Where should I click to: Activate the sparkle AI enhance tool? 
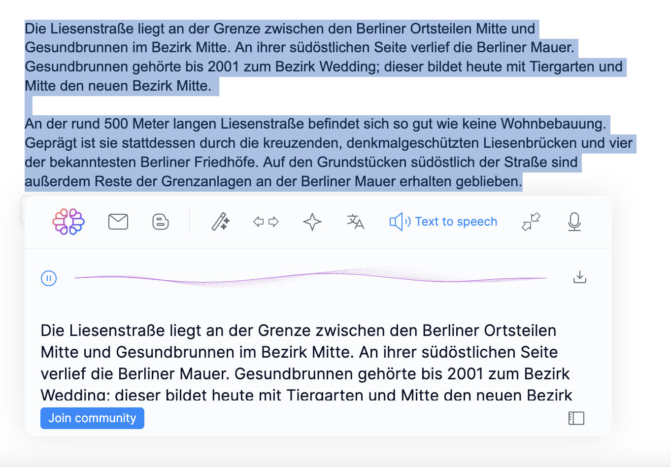tap(312, 222)
